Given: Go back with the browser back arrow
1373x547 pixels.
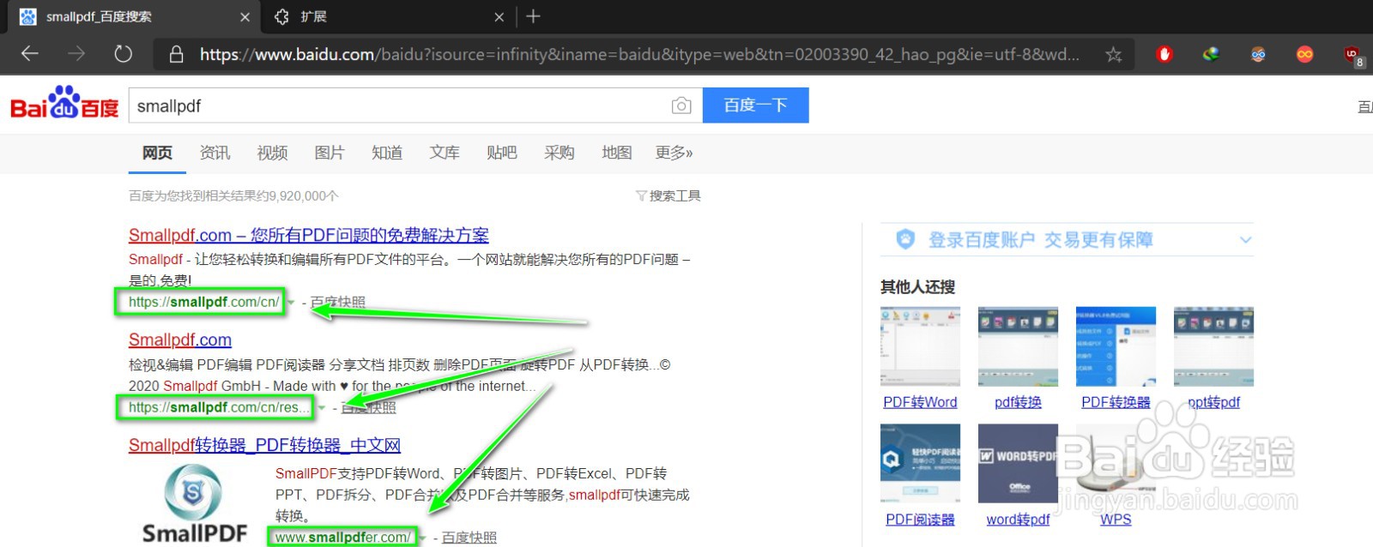Looking at the screenshot, I should (30, 54).
